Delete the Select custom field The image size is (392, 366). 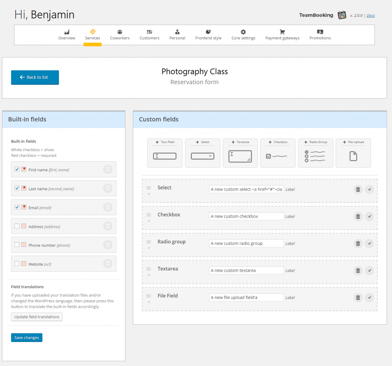point(358,189)
